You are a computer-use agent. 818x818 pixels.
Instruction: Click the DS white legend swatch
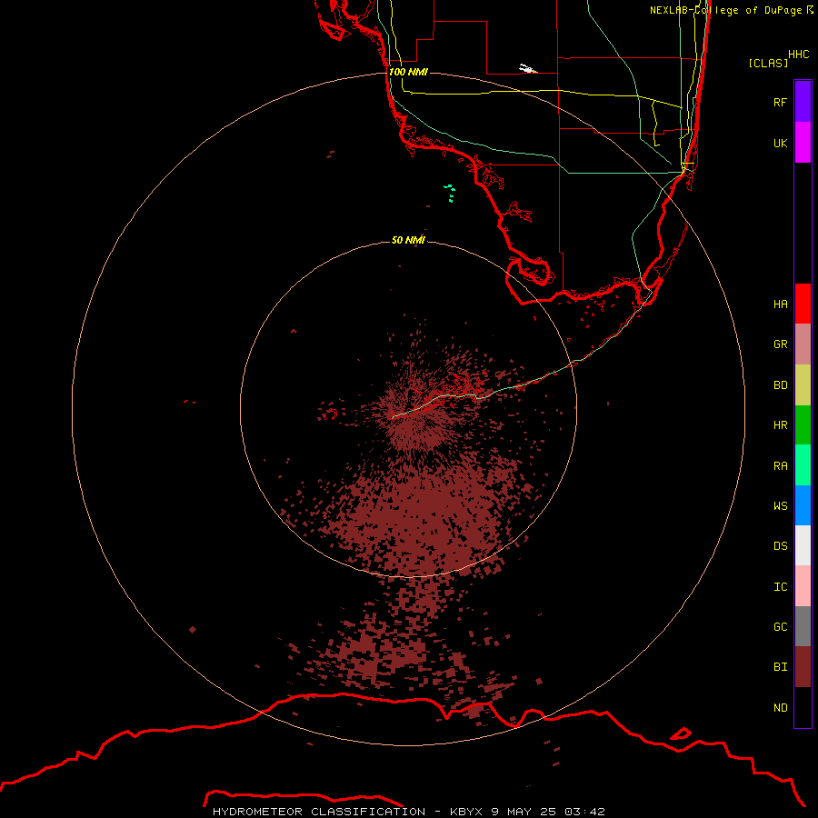click(803, 545)
